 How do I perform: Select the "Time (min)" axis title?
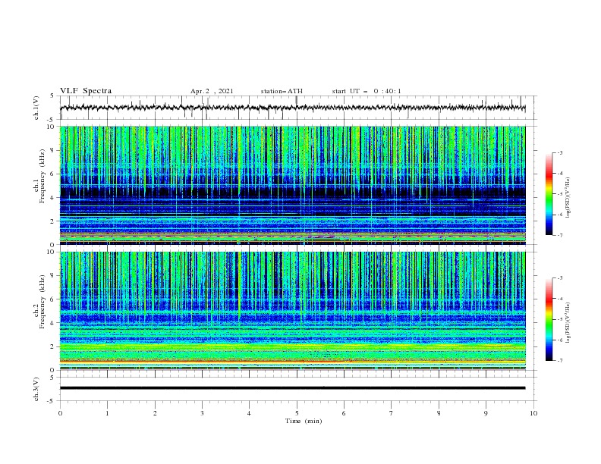pos(304,421)
